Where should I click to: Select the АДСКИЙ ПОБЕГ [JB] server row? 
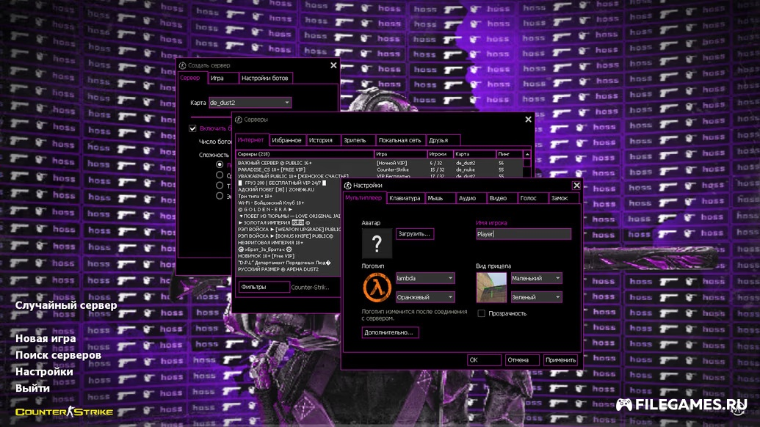(289, 190)
